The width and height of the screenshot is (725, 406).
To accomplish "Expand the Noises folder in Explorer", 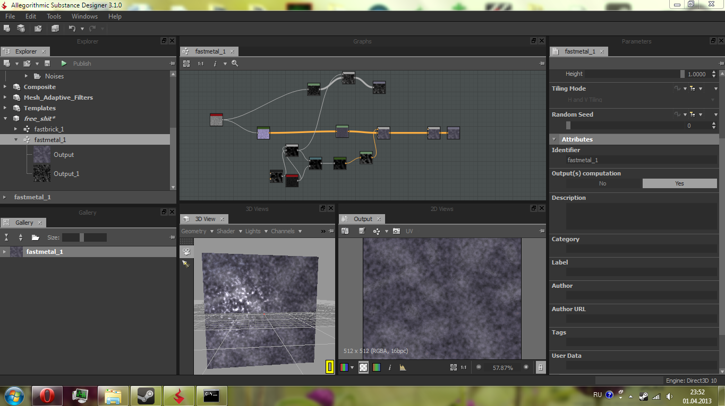I will click(x=27, y=76).
